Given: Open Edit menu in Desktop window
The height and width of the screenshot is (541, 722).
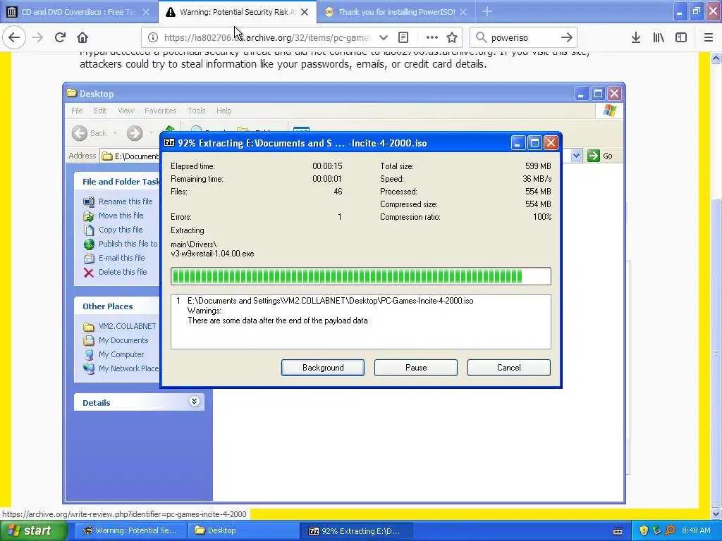Looking at the screenshot, I should pyautogui.click(x=100, y=111).
